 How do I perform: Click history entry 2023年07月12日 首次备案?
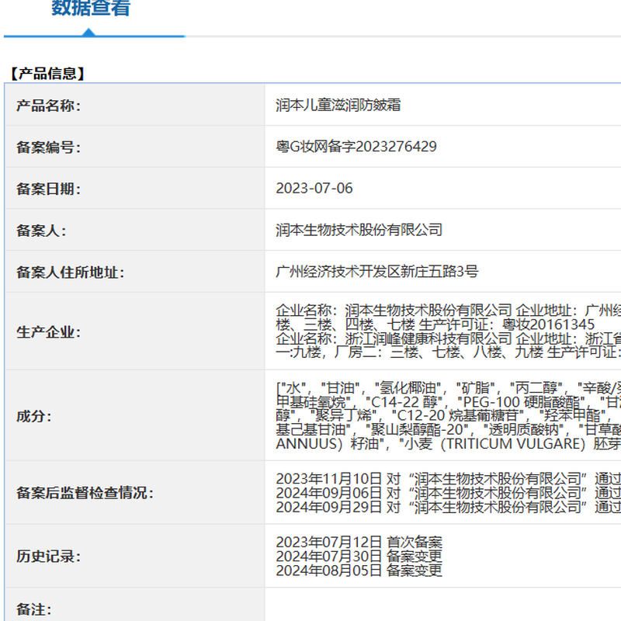[x=359, y=542]
